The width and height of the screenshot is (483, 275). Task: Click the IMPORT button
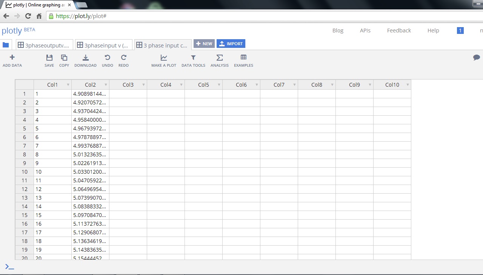click(x=231, y=44)
